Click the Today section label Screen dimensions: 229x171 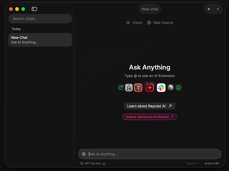pos(16,29)
